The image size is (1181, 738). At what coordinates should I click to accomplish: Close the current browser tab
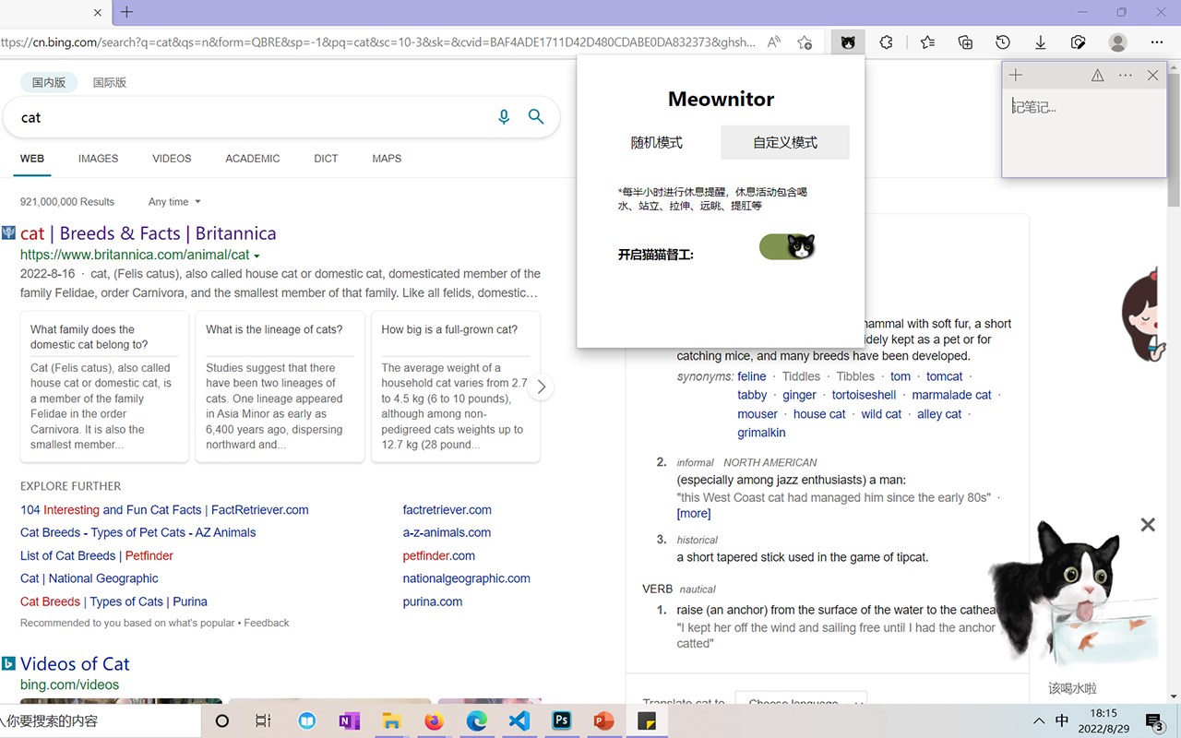pos(98,12)
